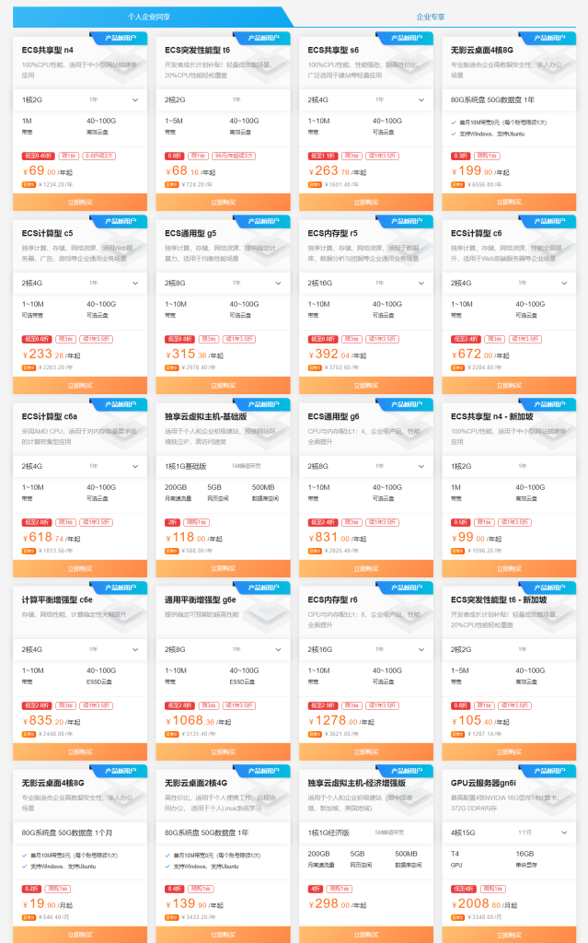
Task: Click the 首月10M带宽0元 checkmark on 无影云桌面2核4G card
Action: point(168,856)
